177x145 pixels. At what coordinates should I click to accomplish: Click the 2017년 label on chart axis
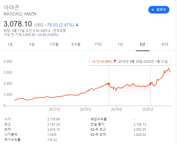tap(54, 109)
